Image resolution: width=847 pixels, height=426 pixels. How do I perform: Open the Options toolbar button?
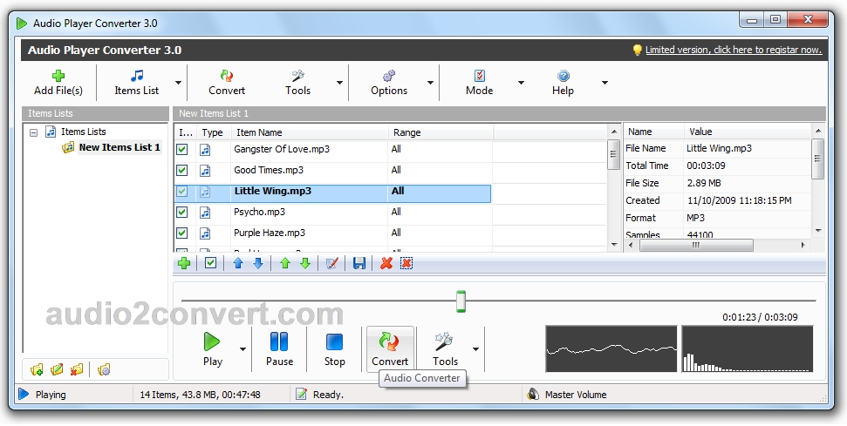(389, 83)
